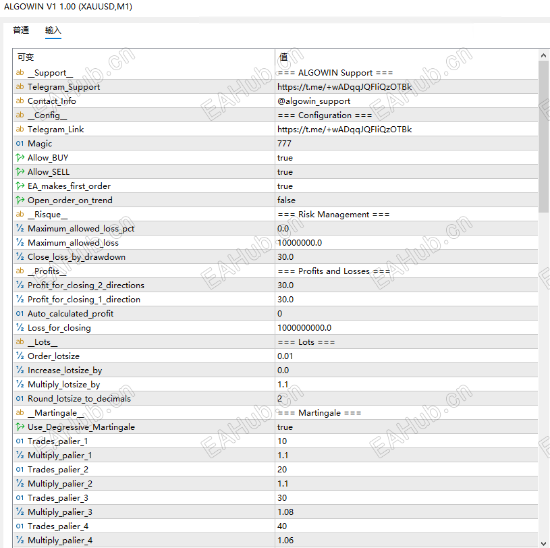
Task: Click the string icon beside _Lots_
Action: click(x=20, y=342)
